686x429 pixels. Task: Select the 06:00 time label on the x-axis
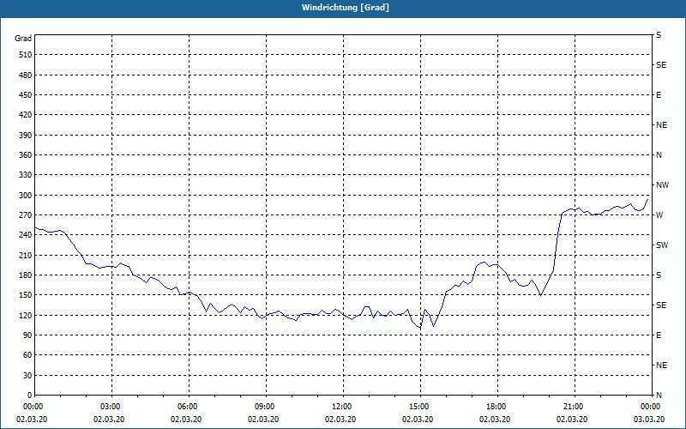(189, 406)
